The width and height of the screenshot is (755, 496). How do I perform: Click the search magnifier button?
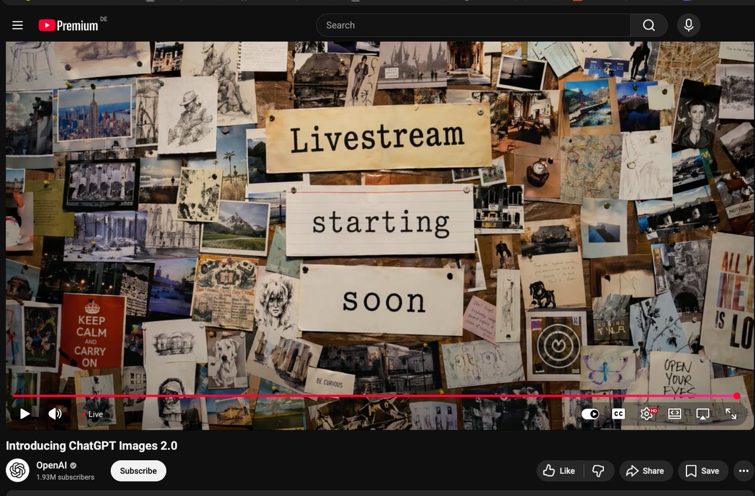click(649, 25)
